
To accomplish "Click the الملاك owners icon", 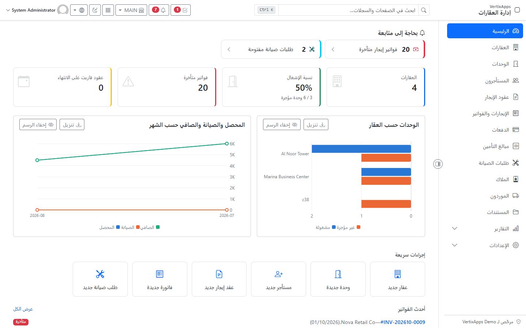I will pos(516,179).
